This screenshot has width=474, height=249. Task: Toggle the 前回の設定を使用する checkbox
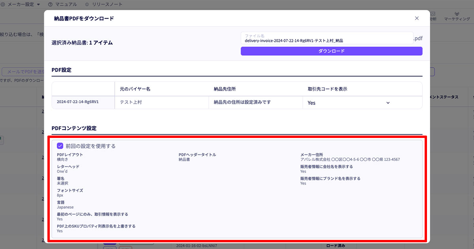coord(60,146)
